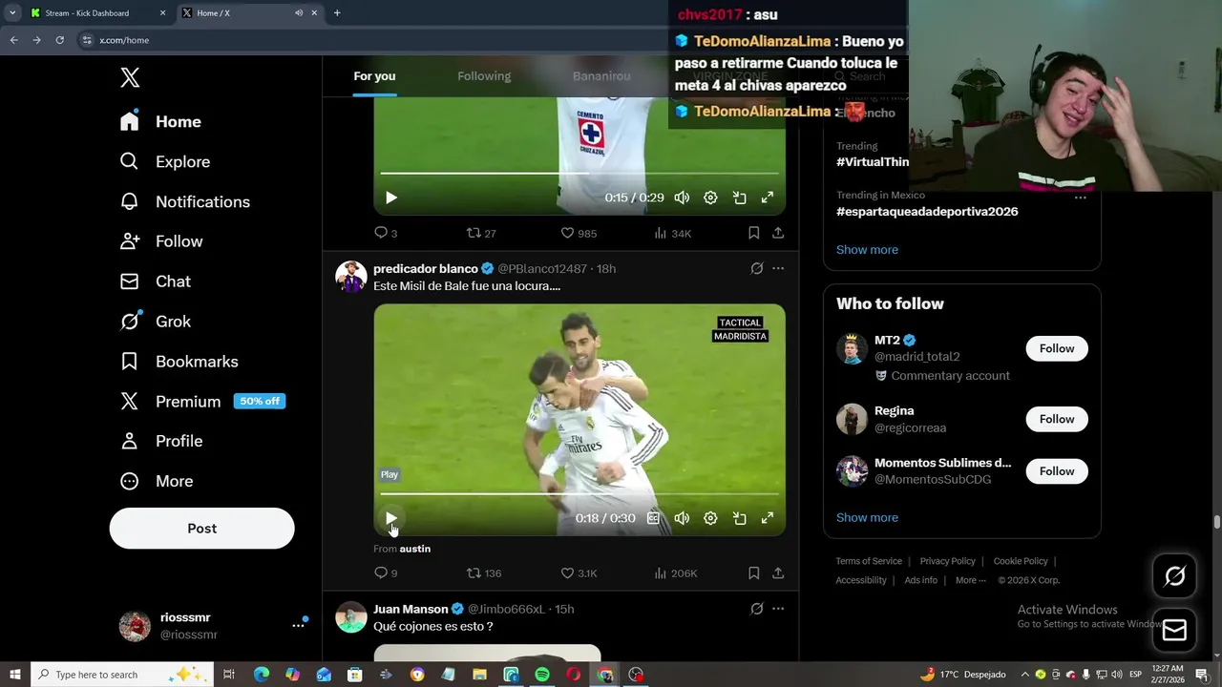Click the X logo in sidebar
Viewport: 1222px width, 687px height.
click(x=130, y=77)
